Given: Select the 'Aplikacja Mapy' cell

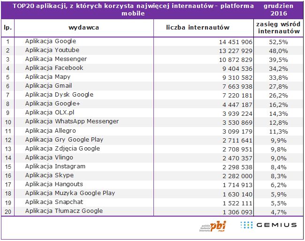Looking at the screenshot, I should [x=48, y=77].
